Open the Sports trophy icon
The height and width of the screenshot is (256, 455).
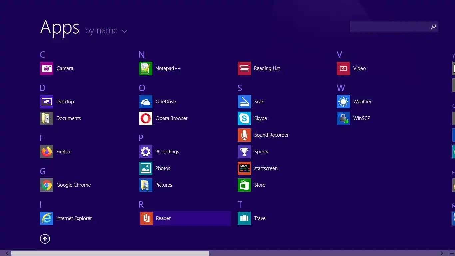244,152
